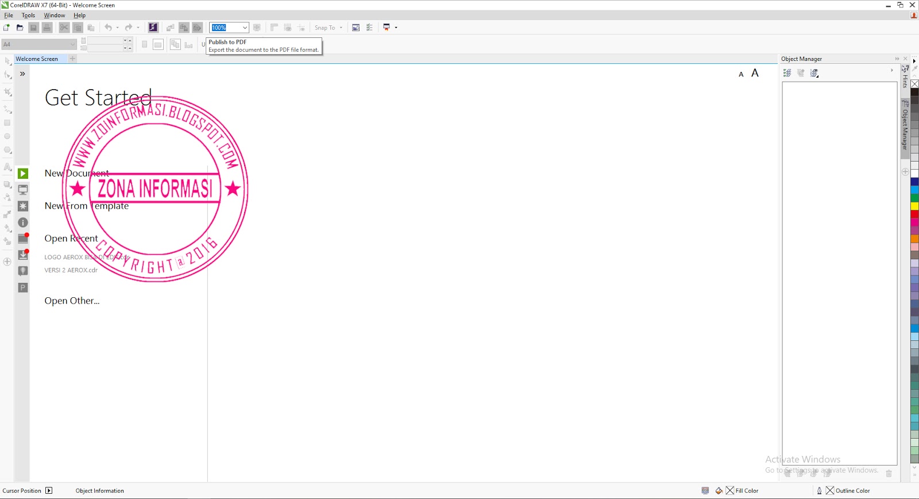The height and width of the screenshot is (499, 919).
Task: Click Show Object Properties icon in Object Manager
Action: [x=787, y=73]
